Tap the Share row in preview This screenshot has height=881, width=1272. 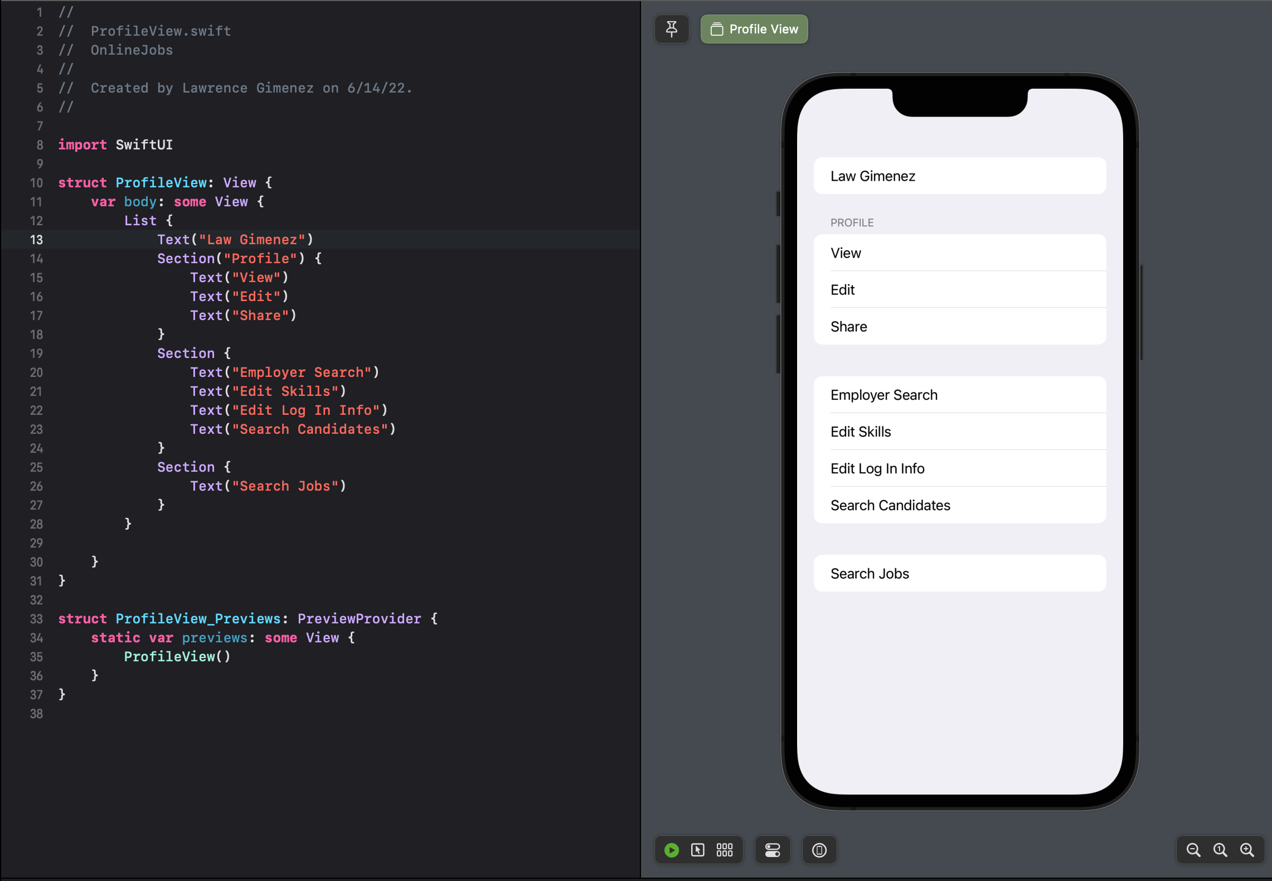(x=959, y=327)
